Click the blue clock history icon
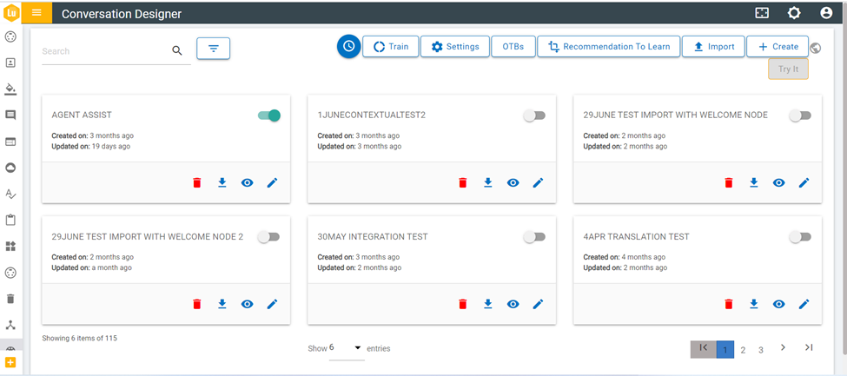Screen dimensions: 847x376 coord(349,47)
